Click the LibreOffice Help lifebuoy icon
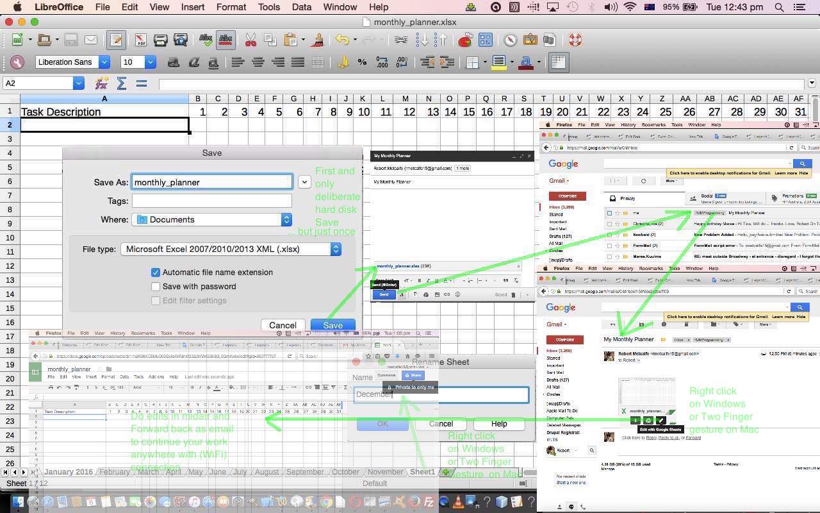Viewport: 820px width, 513px height. tap(575, 40)
